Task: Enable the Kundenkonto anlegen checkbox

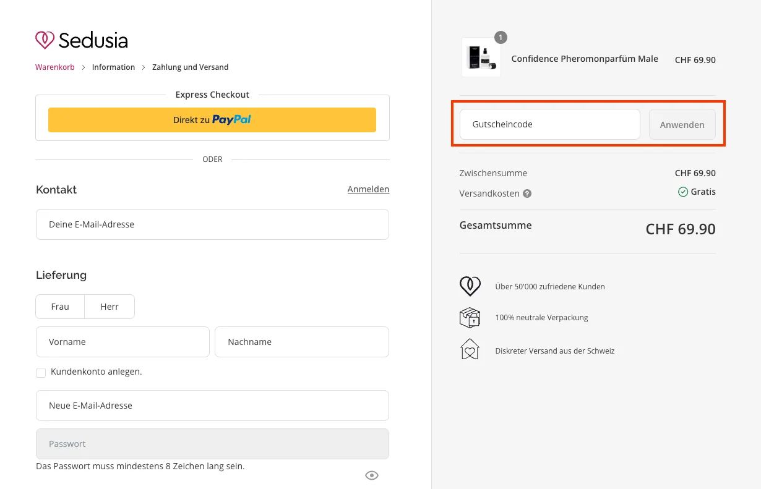Action: [41, 372]
